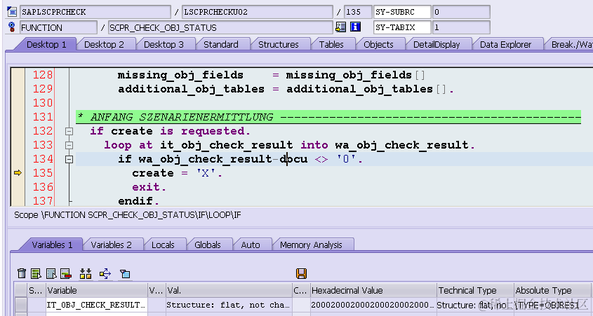The height and width of the screenshot is (316, 593).
Task: Open the Data Explorer tab
Action: 506,45
